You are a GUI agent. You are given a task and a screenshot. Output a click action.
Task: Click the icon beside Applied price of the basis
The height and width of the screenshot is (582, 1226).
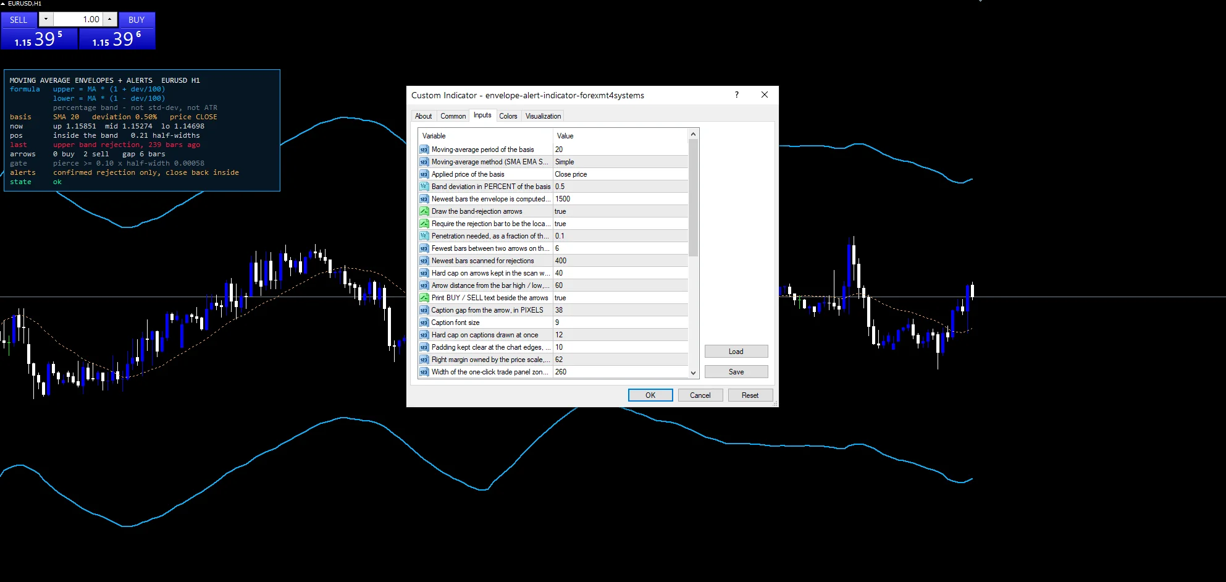424,174
